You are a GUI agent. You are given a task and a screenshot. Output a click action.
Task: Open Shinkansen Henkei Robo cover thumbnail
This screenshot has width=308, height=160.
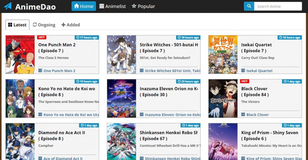click(122, 142)
